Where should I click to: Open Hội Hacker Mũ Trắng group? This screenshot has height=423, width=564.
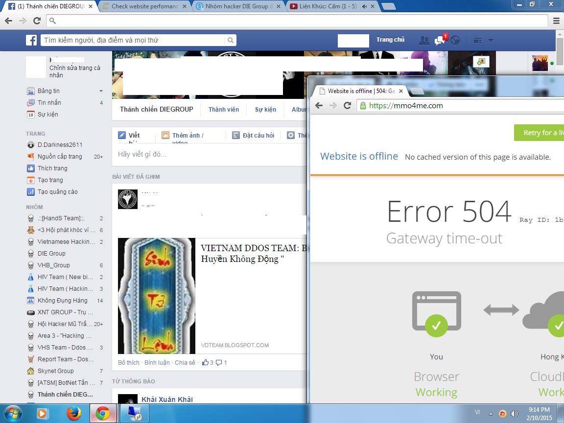tap(65, 324)
